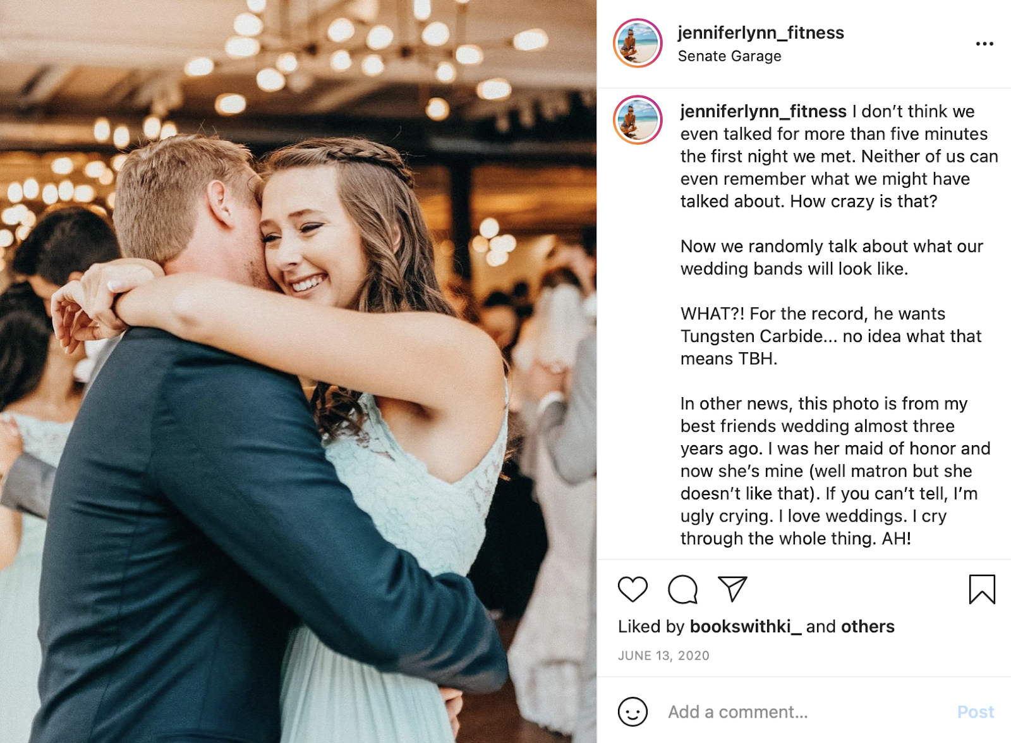This screenshot has width=1011, height=743.
Task: Save post using the bookmark icon
Action: coord(982,589)
